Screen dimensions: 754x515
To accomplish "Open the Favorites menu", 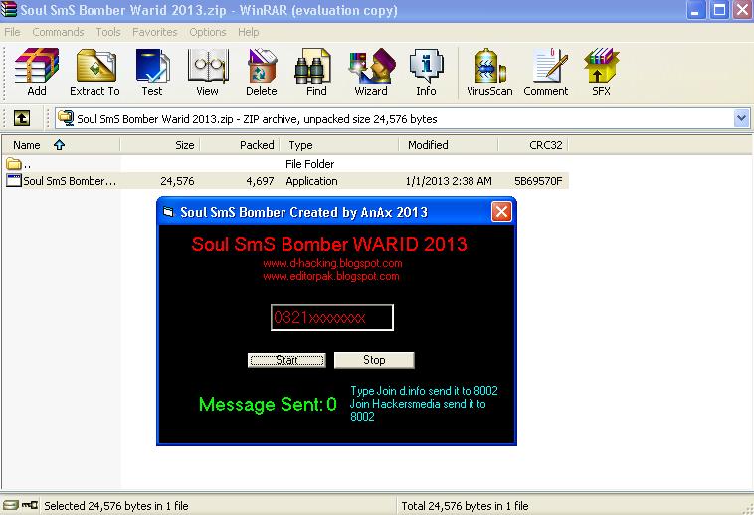I will 155,32.
